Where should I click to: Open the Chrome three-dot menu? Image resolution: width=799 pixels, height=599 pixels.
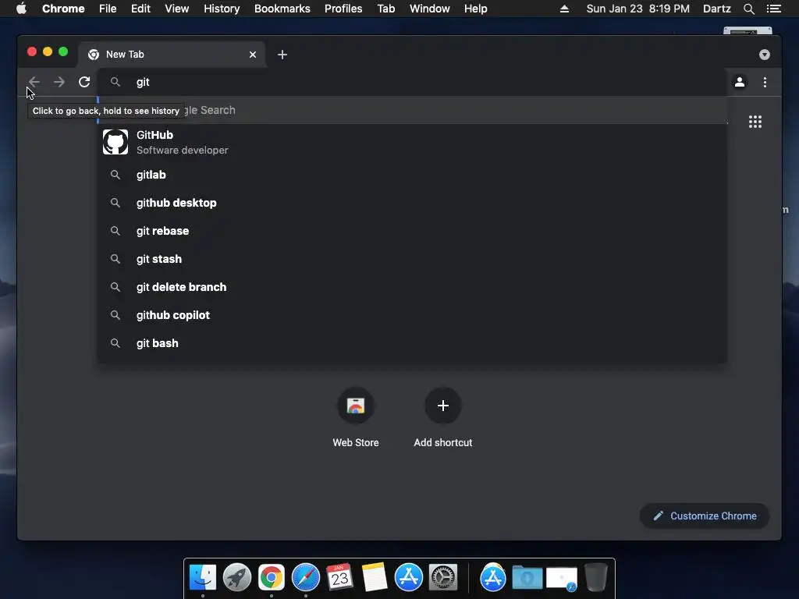pos(765,82)
